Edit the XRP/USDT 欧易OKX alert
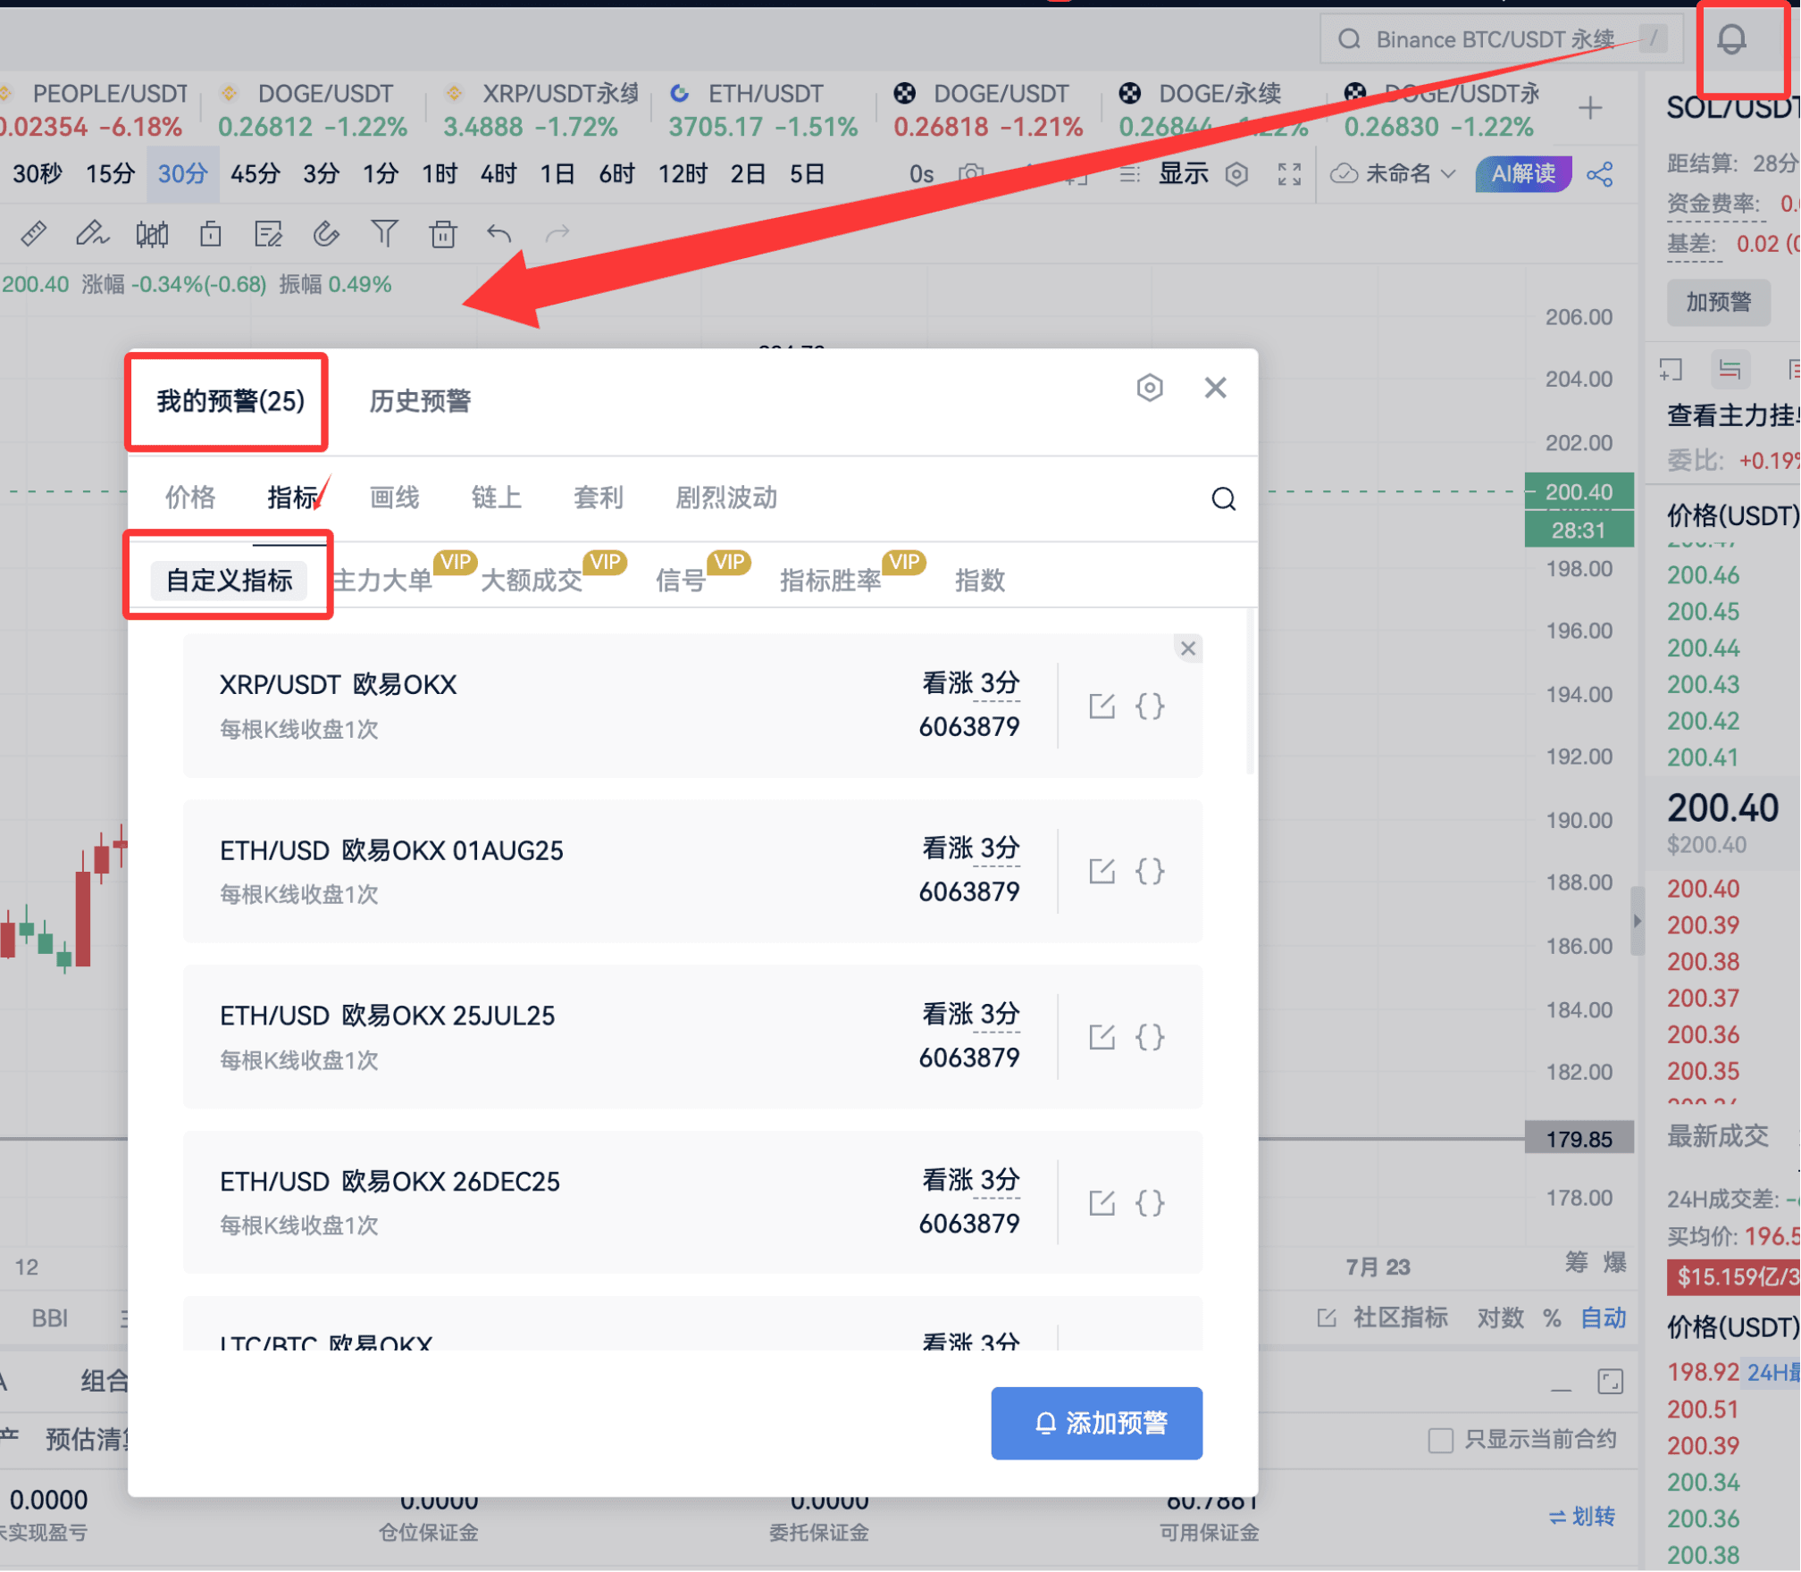 pyautogui.click(x=1102, y=706)
